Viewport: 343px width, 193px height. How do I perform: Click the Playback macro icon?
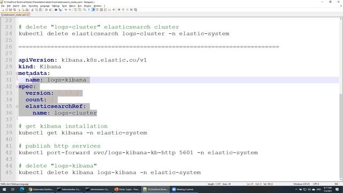(128, 10)
